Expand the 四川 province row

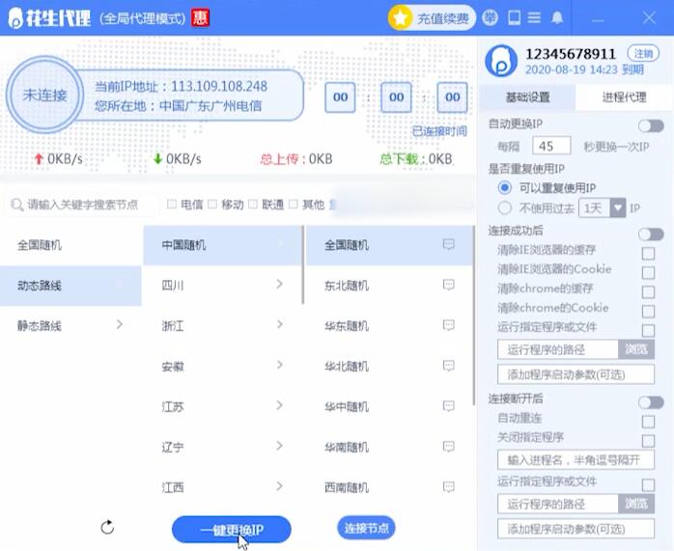tap(223, 286)
